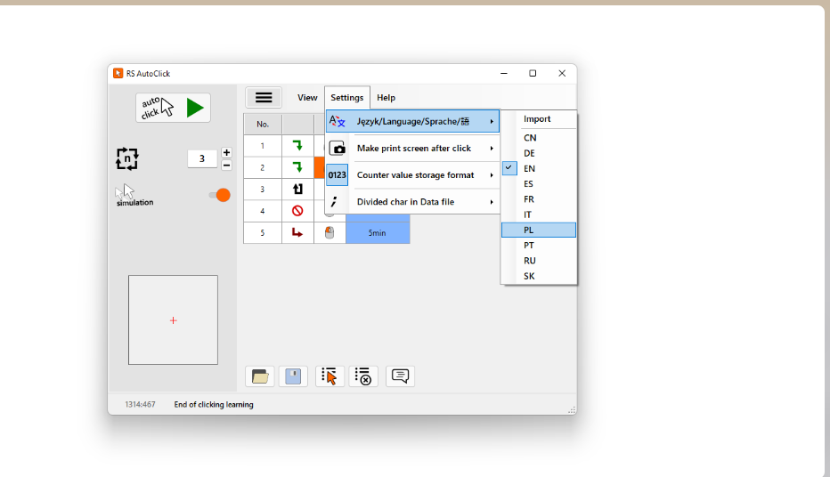Image resolution: width=830 pixels, height=477 pixels.
Task: Click the green arrow icon in row 2
Action: 297,167
